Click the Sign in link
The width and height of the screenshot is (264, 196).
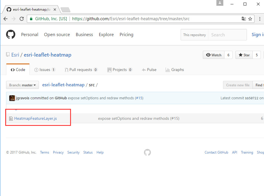point(258,35)
